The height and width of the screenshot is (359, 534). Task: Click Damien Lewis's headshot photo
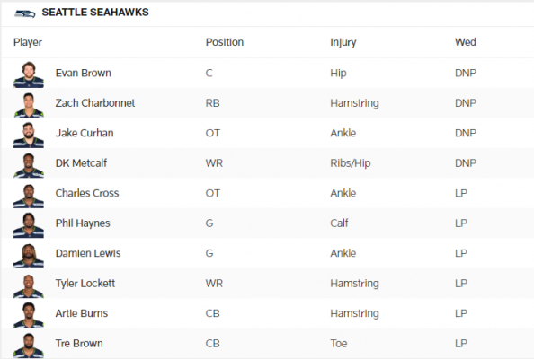pyautogui.click(x=29, y=255)
